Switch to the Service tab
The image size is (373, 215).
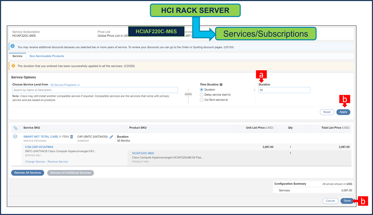point(17,56)
